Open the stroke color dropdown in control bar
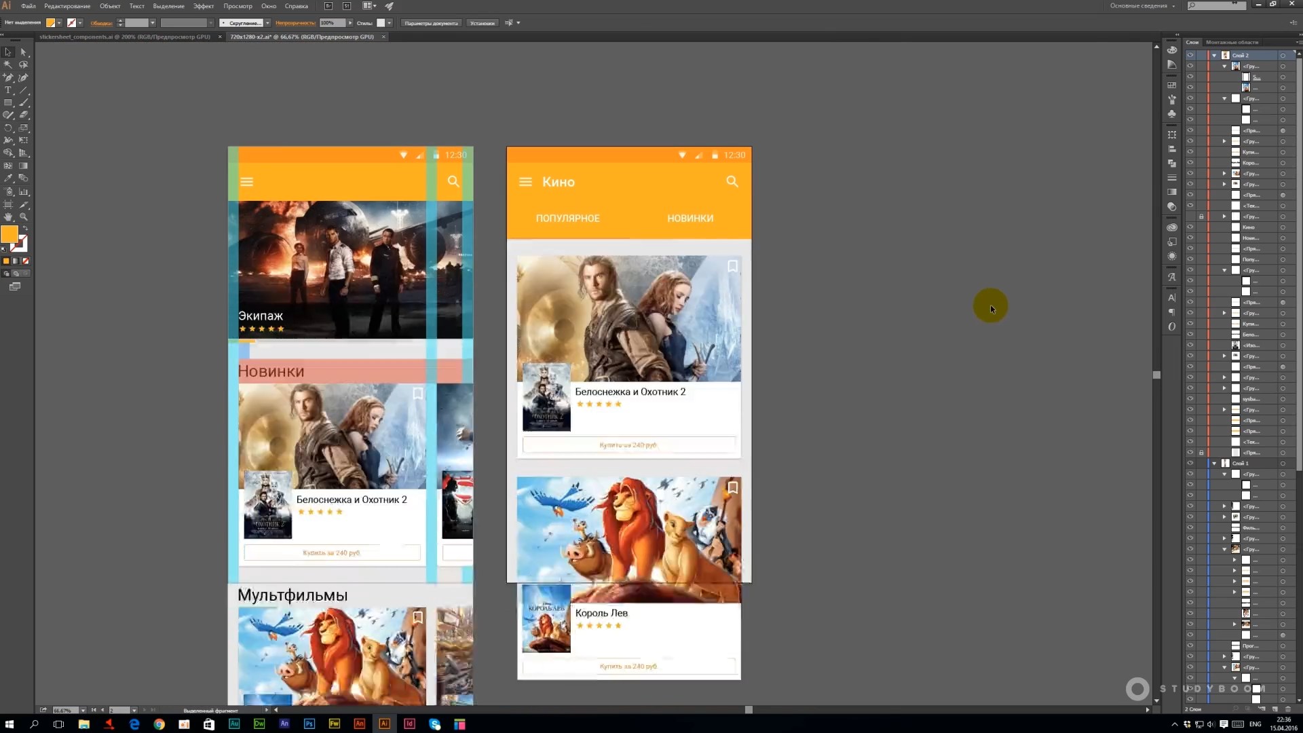 coord(80,23)
